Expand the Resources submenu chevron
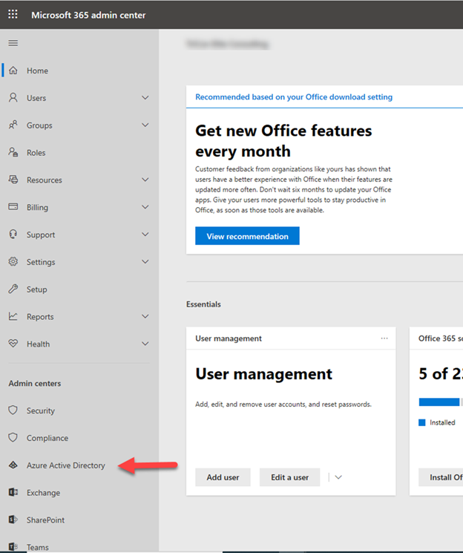 [x=145, y=180]
